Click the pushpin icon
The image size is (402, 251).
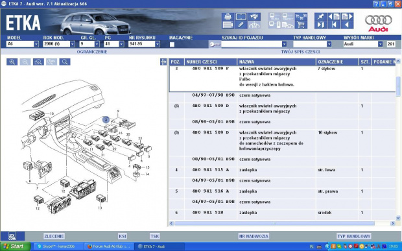pyautogui.click(x=320, y=17)
